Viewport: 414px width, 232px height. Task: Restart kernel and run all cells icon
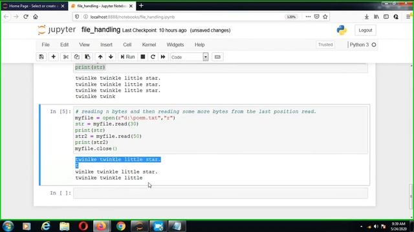[x=163, y=57]
